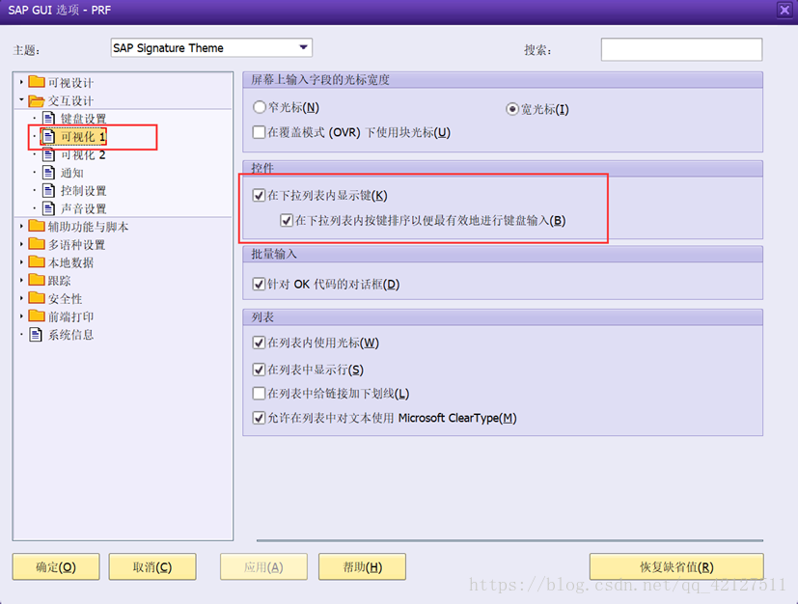Screen dimensions: 798x604
Task: Select 可视化 1 label in the tree
Action: (83, 136)
